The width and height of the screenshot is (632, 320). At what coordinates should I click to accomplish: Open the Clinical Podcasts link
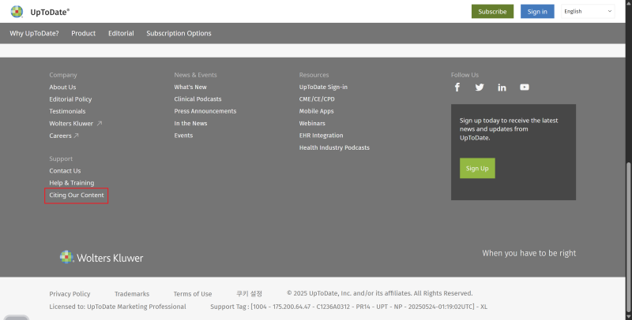tap(198, 99)
